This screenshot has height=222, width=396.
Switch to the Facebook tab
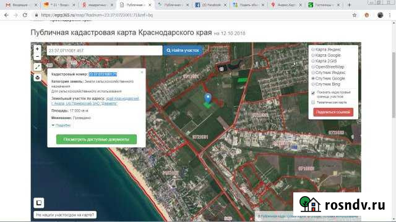click(x=211, y=5)
